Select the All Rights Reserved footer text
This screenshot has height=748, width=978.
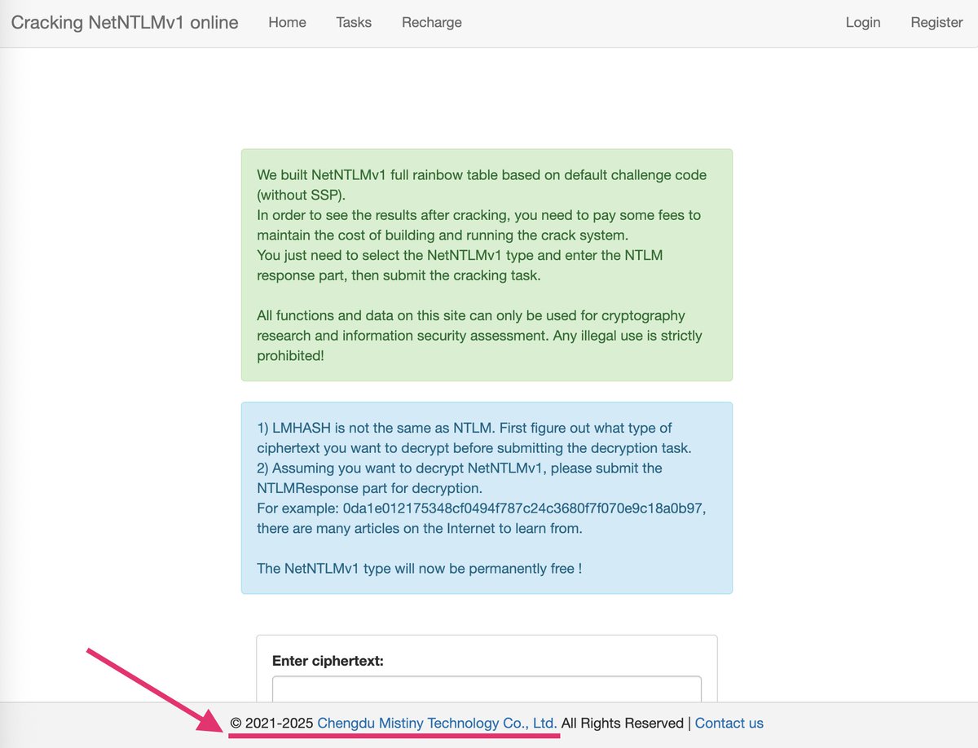tap(624, 723)
